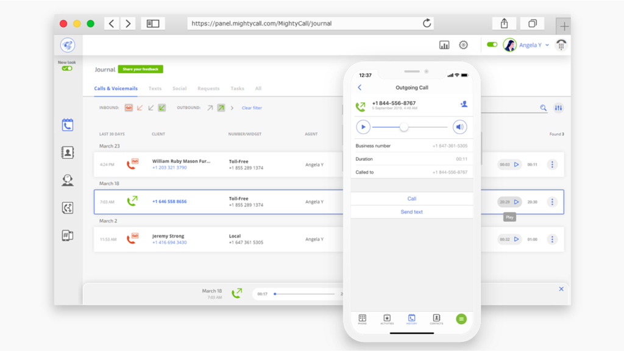
Task: Switch to the Requests tab
Action: click(208, 88)
